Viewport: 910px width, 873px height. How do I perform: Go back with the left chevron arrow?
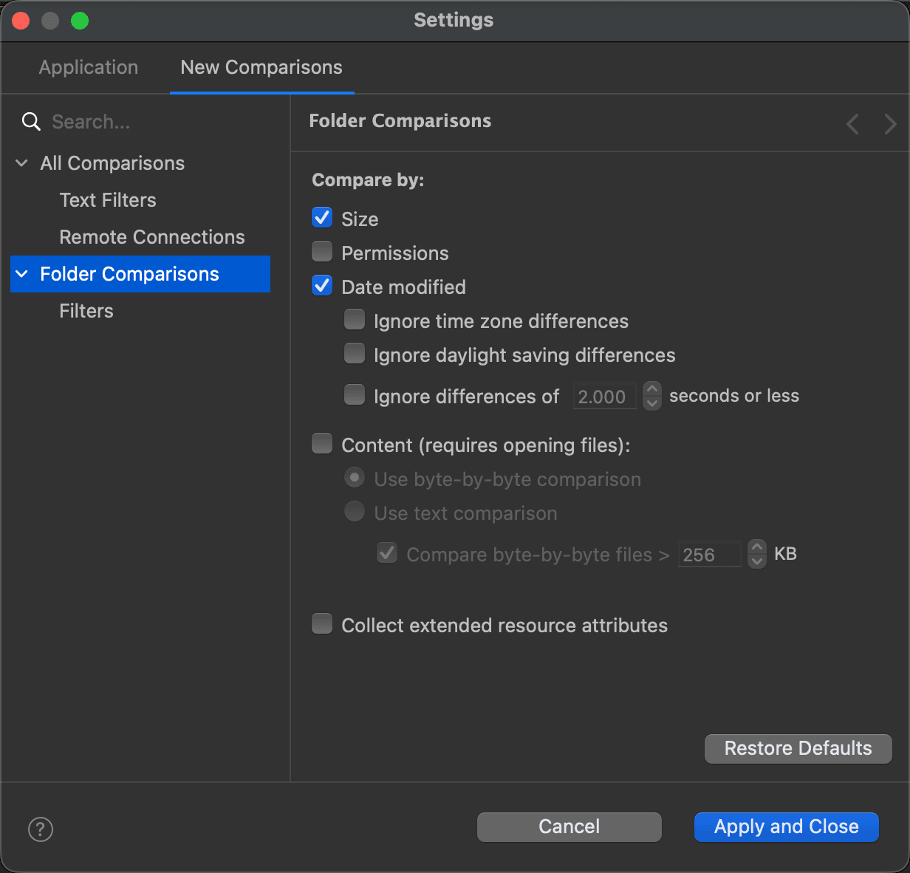(x=852, y=123)
